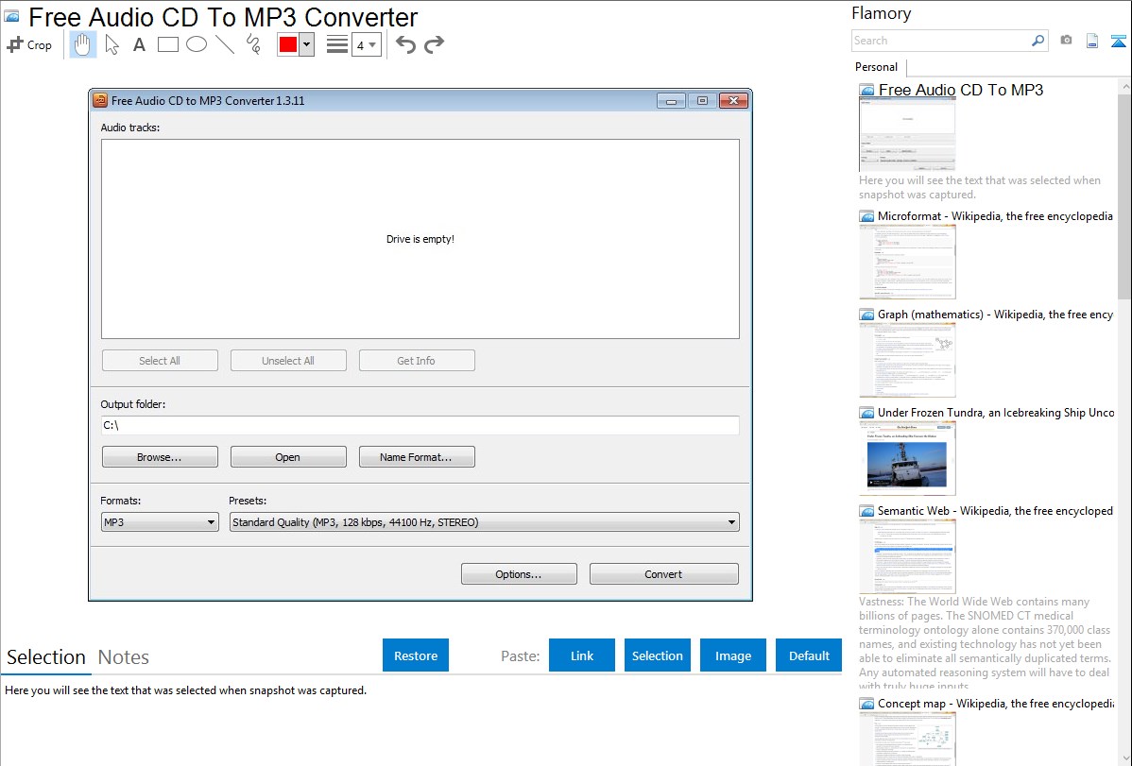
Task: Click the red color swatch
Action: tap(288, 44)
